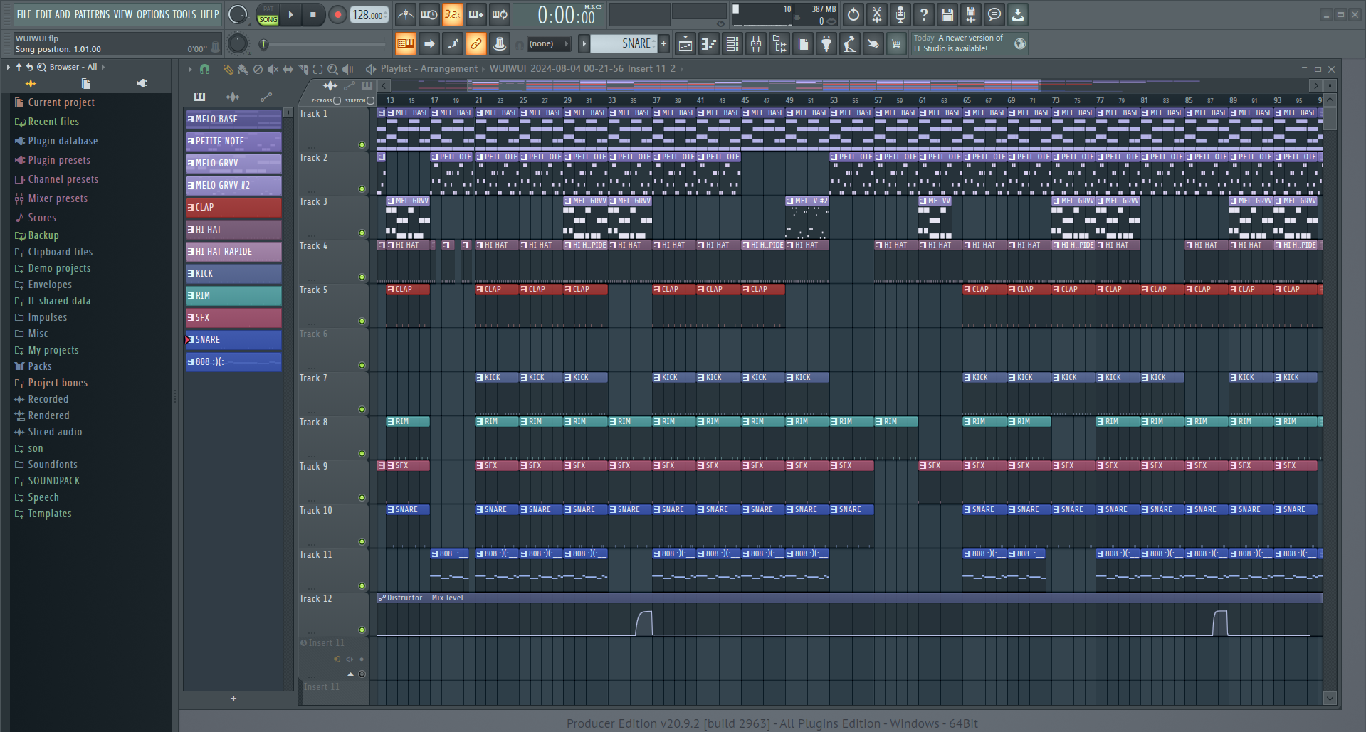Open audio editor scissors icon
Image resolution: width=1366 pixels, height=732 pixels.
point(877,14)
